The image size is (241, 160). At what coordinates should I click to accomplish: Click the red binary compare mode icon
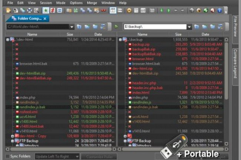[103, 10]
